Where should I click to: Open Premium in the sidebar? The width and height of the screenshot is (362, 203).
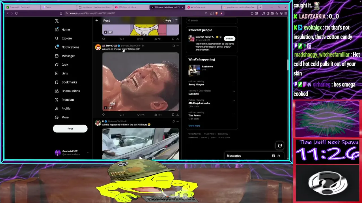coord(64,100)
